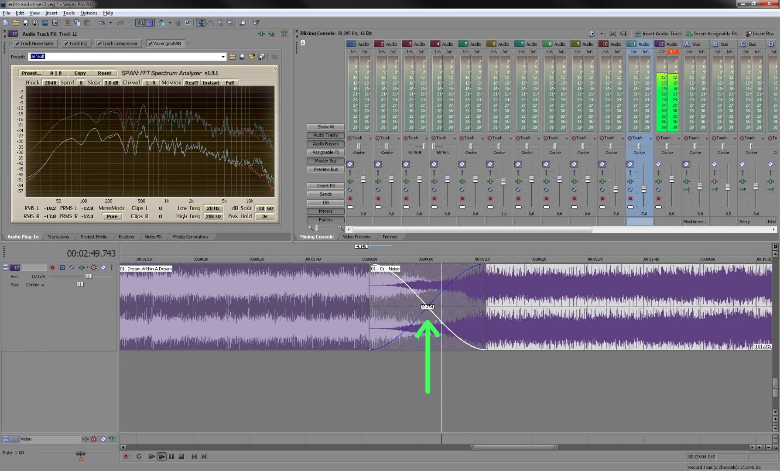This screenshot has height=471, width=780.
Task: Click the Record button in transport bar
Action: [x=126, y=456]
